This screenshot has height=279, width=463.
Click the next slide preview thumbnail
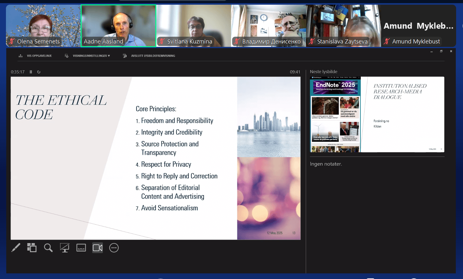click(x=377, y=114)
